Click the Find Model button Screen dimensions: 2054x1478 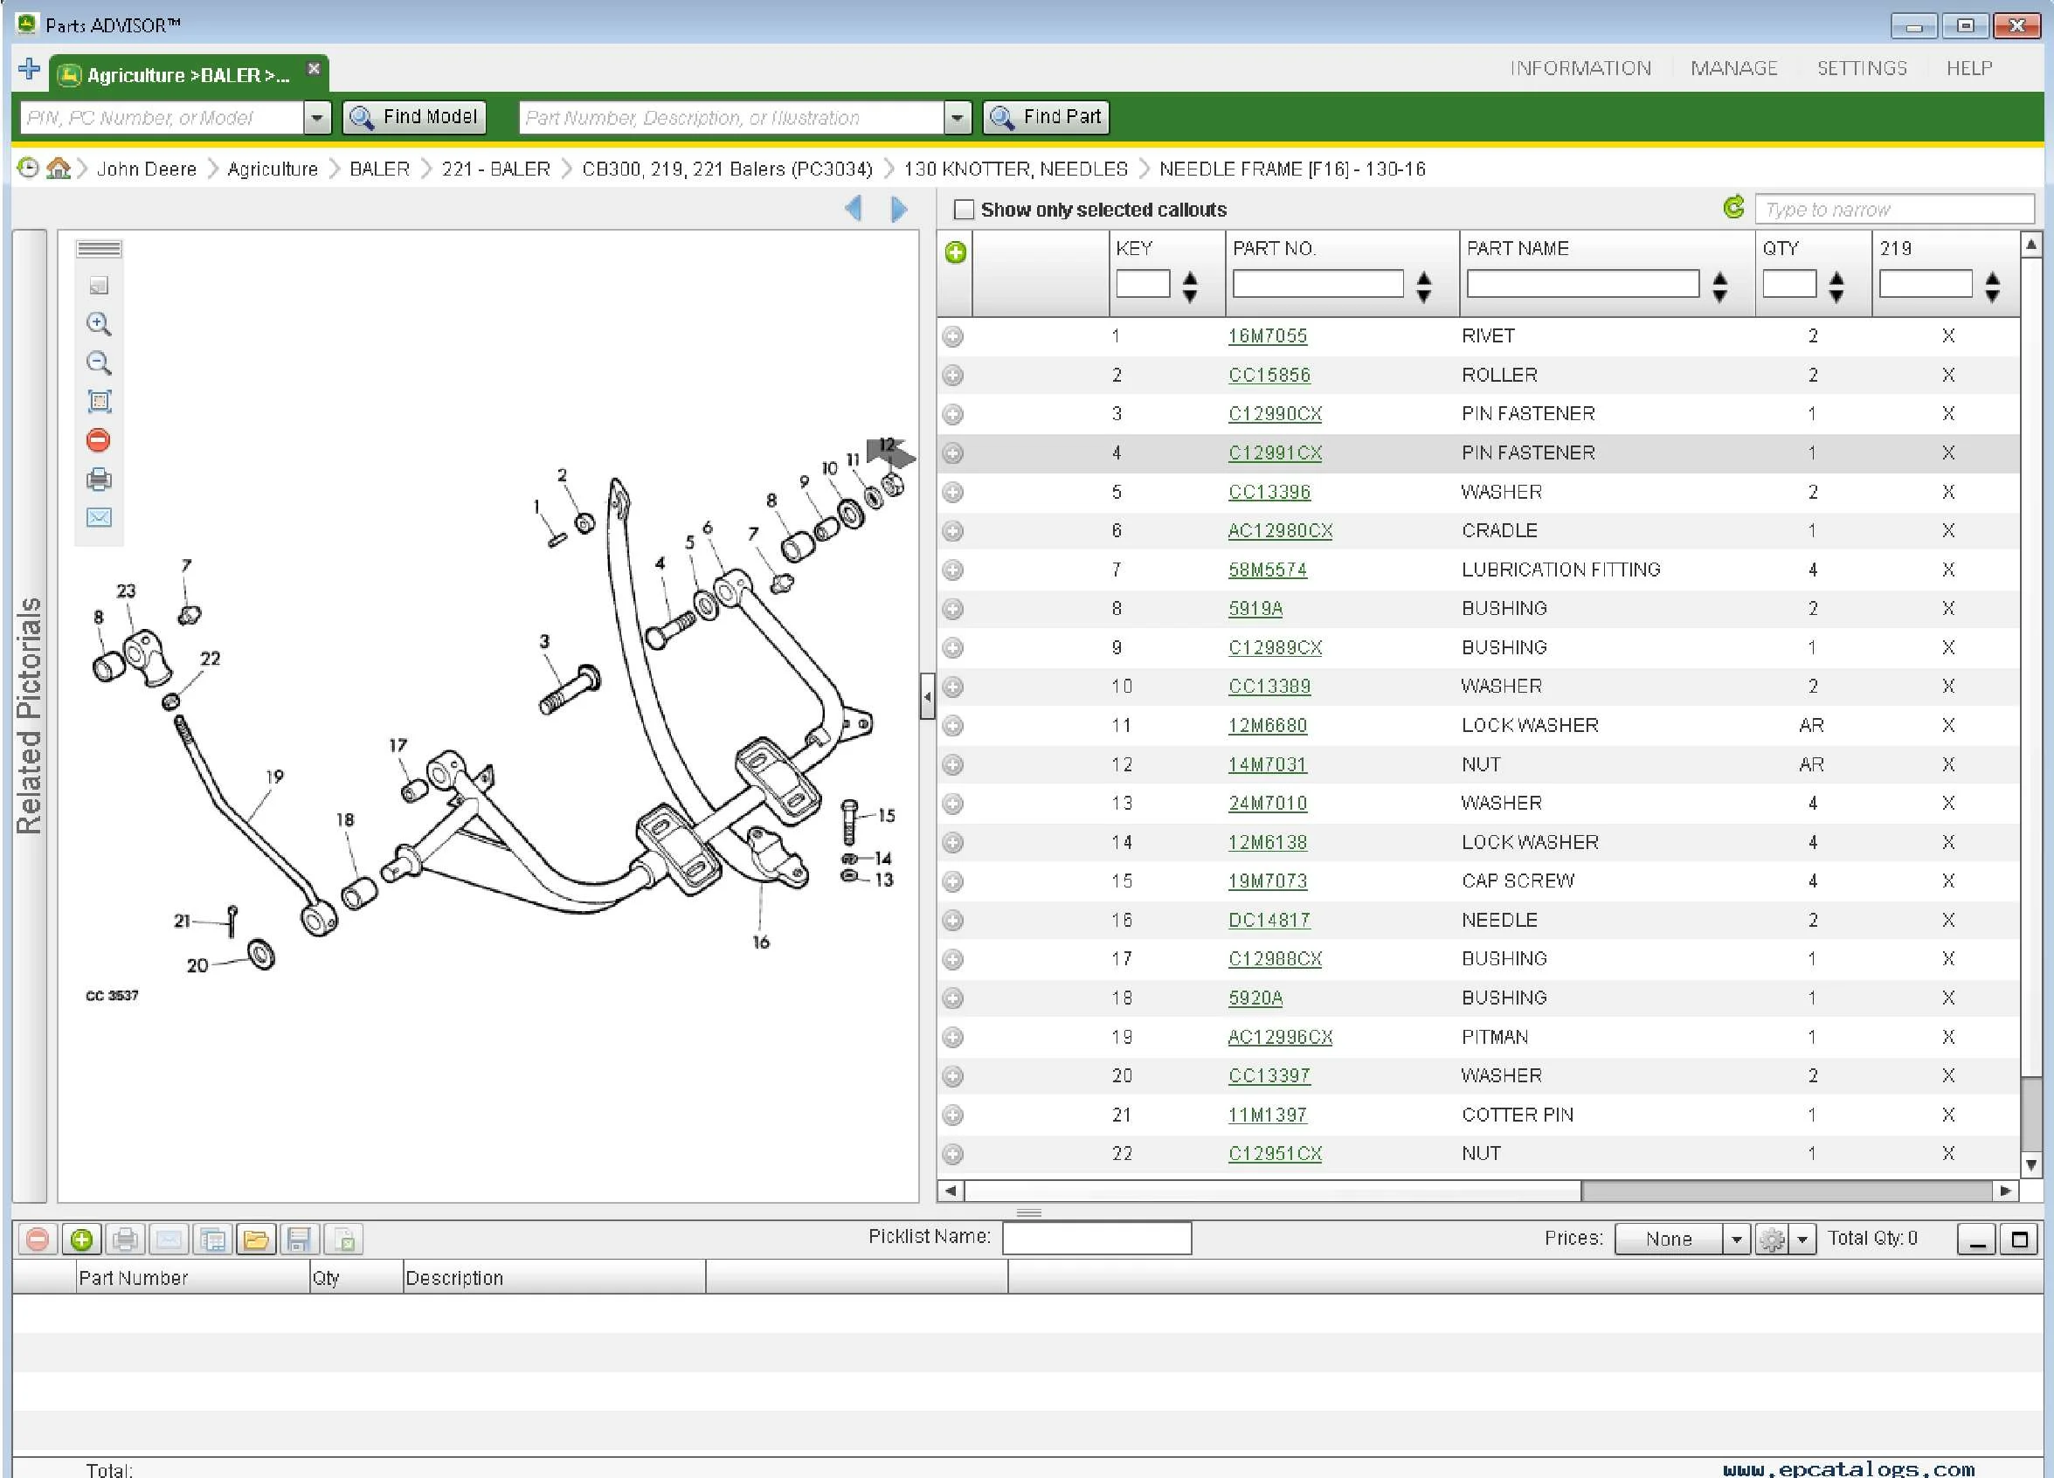coord(414,118)
